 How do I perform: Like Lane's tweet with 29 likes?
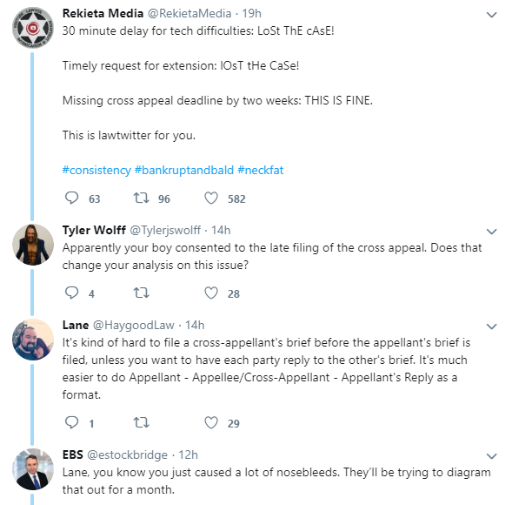(x=211, y=422)
